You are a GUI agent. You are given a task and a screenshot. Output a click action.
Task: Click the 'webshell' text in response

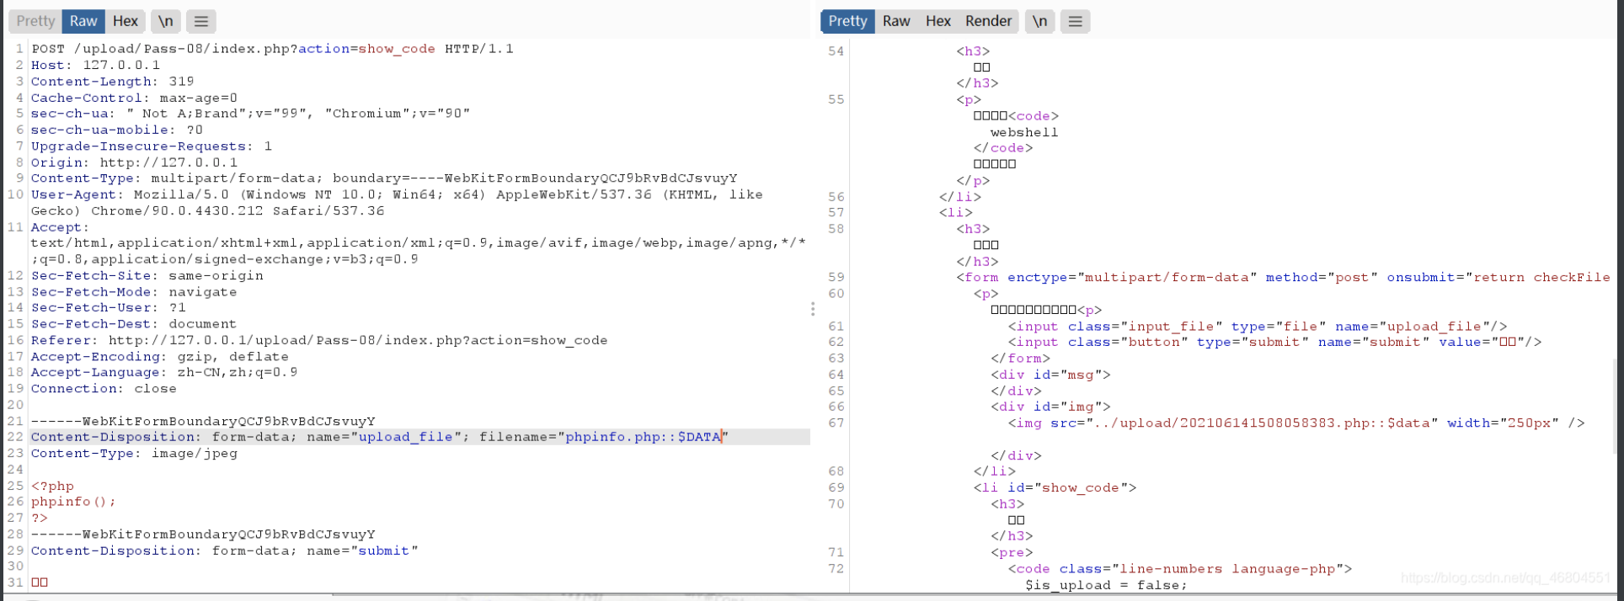tap(1024, 132)
